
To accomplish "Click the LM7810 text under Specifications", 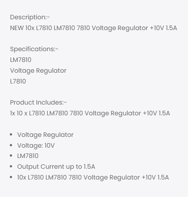I will 21,60.
